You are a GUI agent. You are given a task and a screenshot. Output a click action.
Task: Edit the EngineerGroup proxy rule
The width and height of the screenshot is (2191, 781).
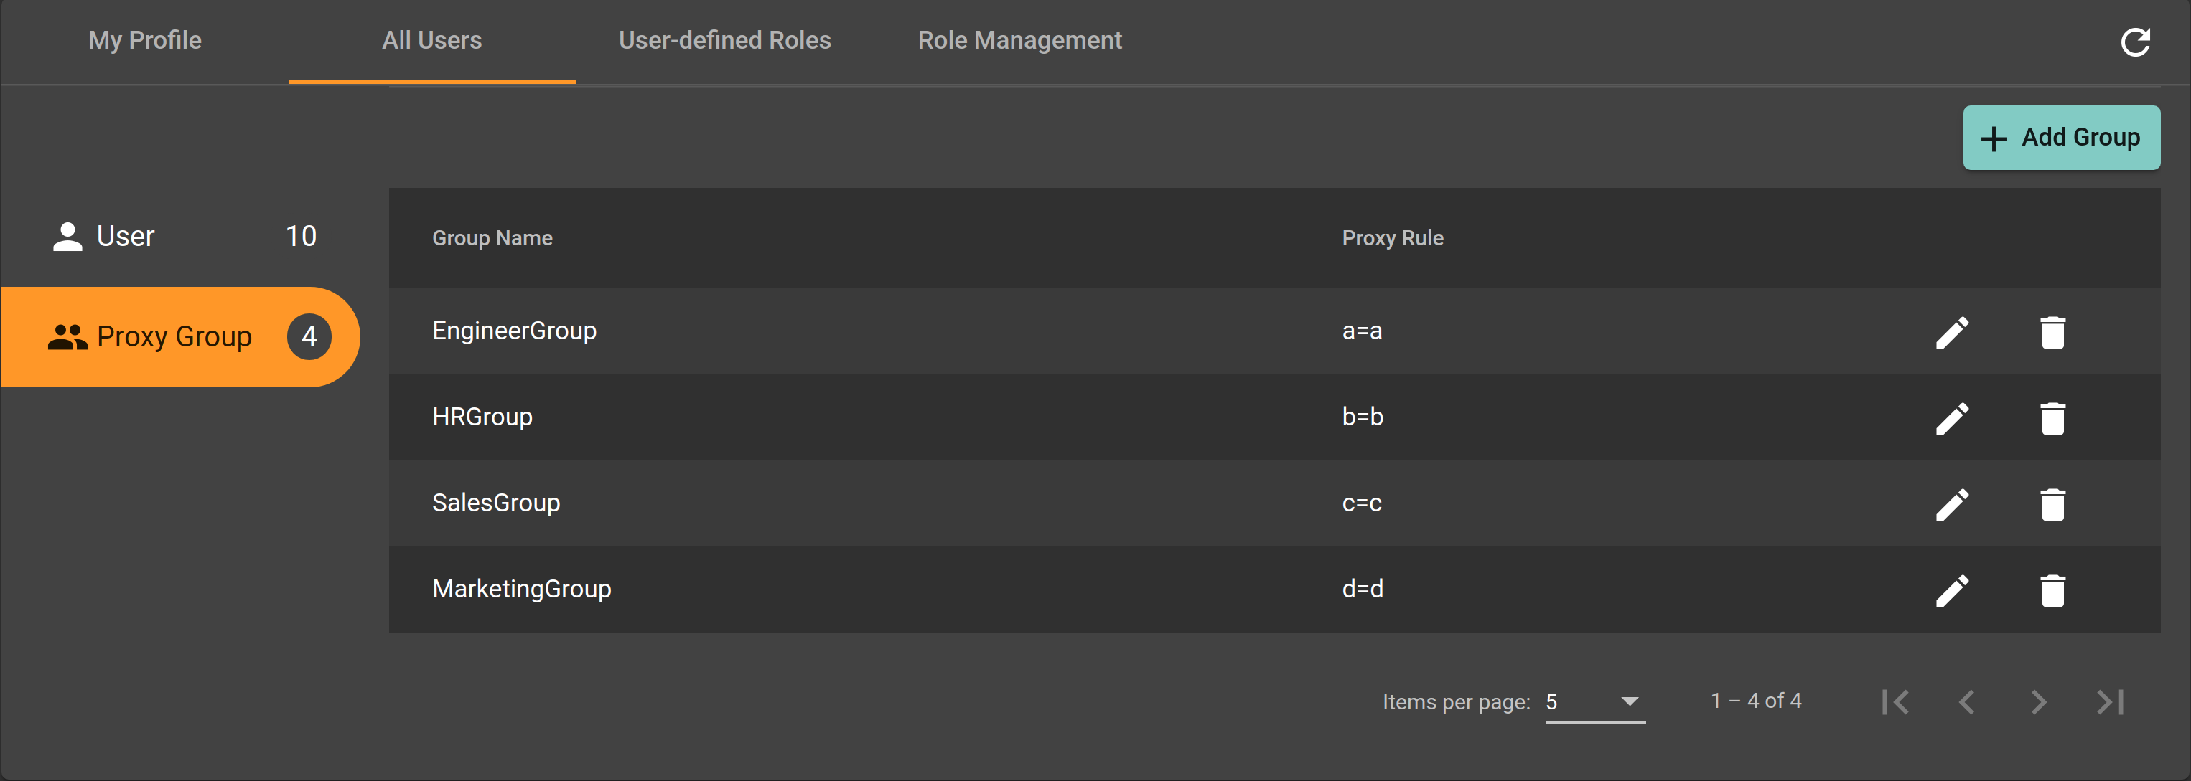coord(1953,331)
